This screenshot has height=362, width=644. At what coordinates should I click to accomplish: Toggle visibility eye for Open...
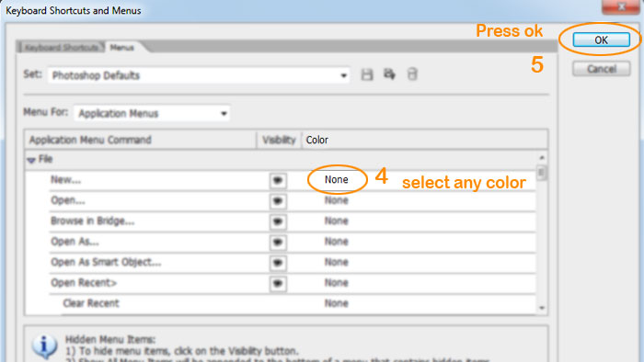click(278, 201)
